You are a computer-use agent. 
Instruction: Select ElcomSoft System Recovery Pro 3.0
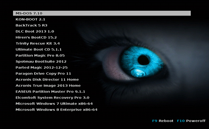tap(52, 98)
